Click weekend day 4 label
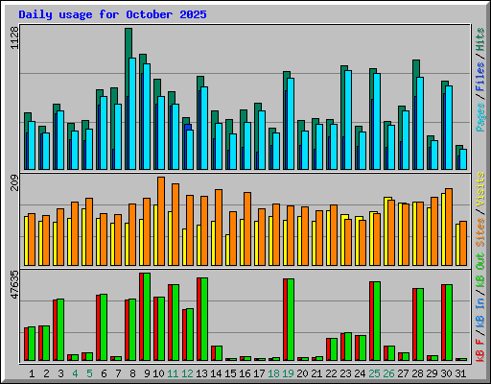 coord(75,373)
